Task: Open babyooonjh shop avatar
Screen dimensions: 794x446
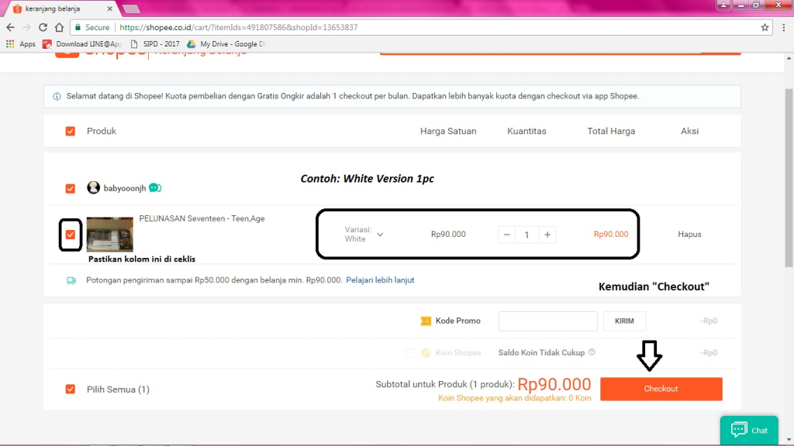Action: tap(93, 187)
